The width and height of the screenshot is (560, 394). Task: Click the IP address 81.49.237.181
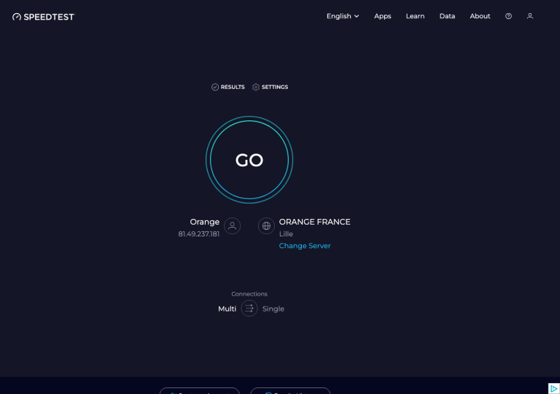click(x=199, y=233)
